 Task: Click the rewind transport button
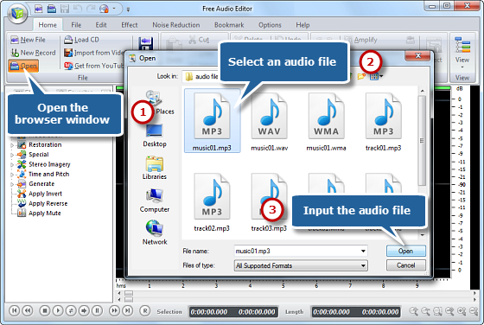[28, 310]
